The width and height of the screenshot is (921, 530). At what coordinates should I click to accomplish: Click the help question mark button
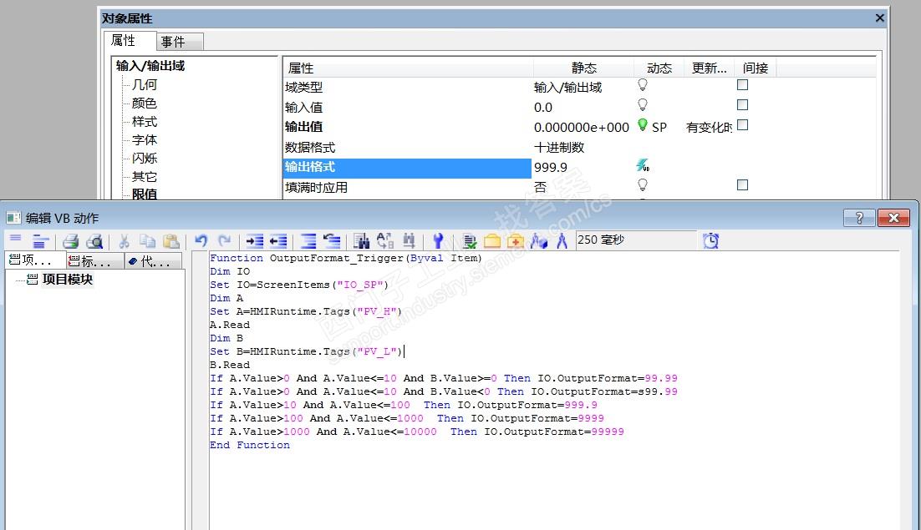859,218
